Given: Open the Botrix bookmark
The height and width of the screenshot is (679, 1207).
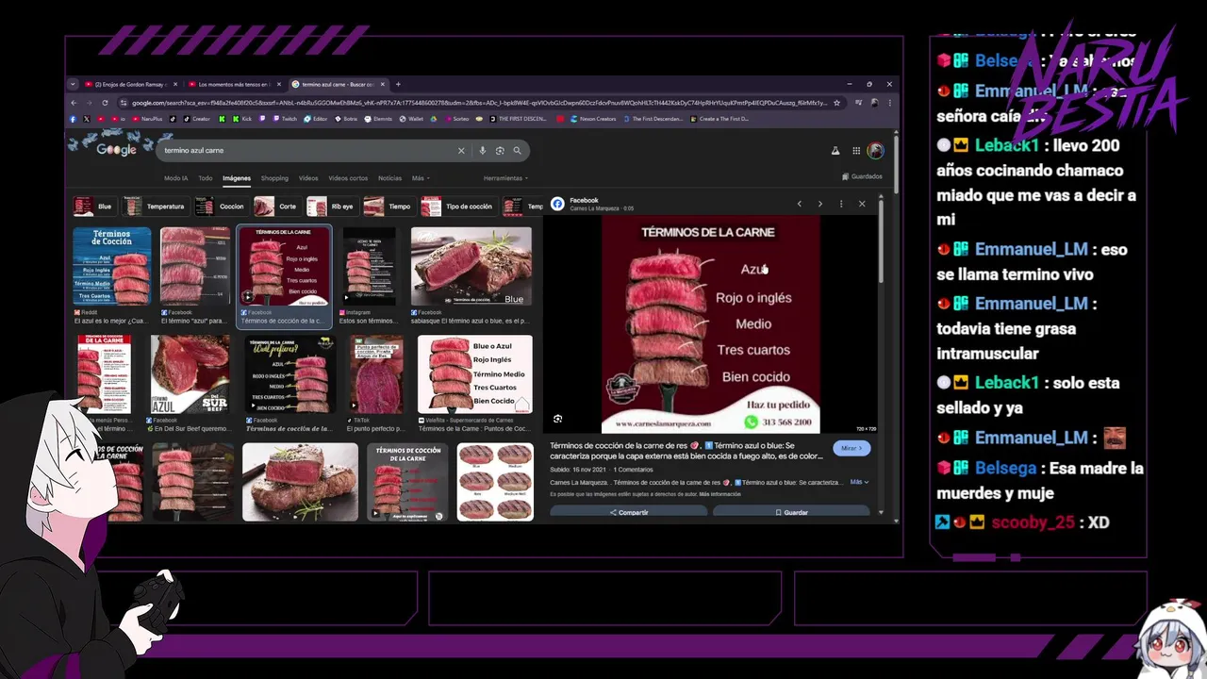Looking at the screenshot, I should [x=345, y=119].
